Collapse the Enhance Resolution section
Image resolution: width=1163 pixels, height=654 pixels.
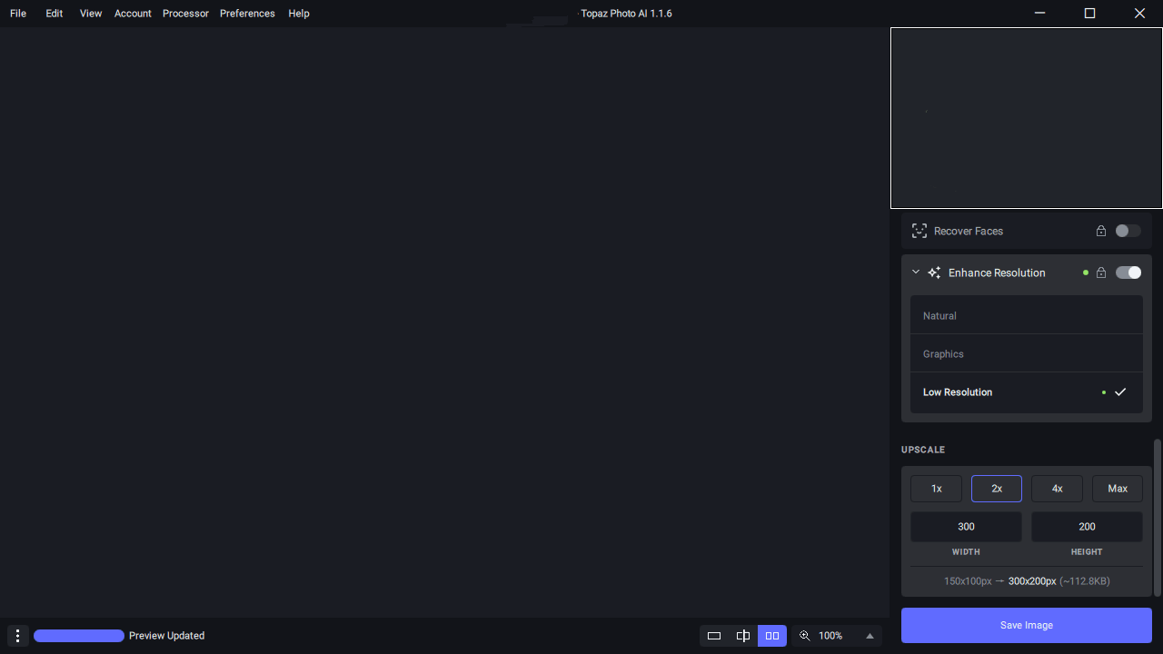pos(916,272)
